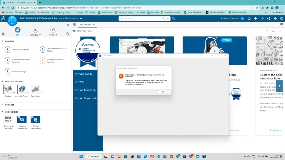Viewport: 285px width, 160px height.
Task: Open My Job Opportunities menu item
Action: pyautogui.click(x=86, y=98)
